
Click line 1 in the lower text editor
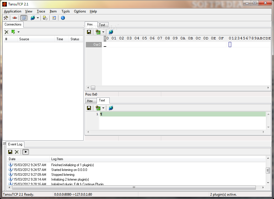182,114
